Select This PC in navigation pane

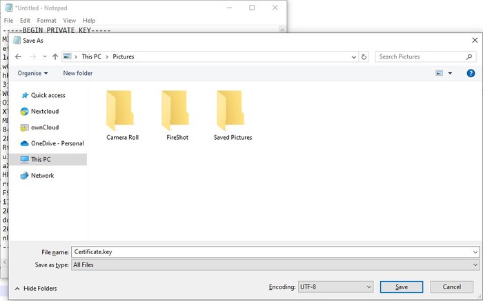tap(48, 159)
